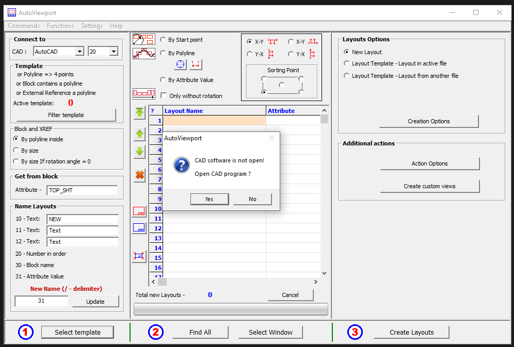This screenshot has width=514, height=347.
Task: Click the horizontal scrollbar below the layout table
Action: [238, 282]
